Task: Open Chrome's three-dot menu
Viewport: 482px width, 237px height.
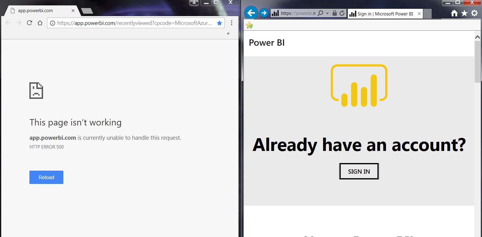Action: (x=232, y=23)
